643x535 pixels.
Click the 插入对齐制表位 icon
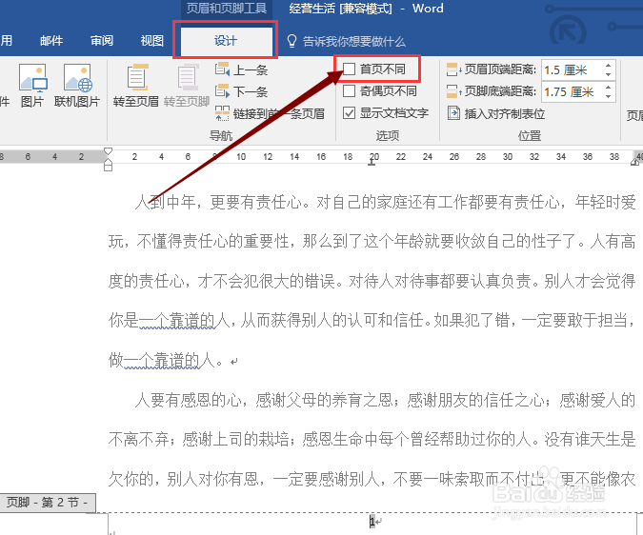tap(453, 113)
